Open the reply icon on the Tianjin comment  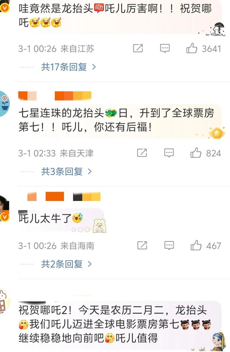pyautogui.click(x=169, y=153)
